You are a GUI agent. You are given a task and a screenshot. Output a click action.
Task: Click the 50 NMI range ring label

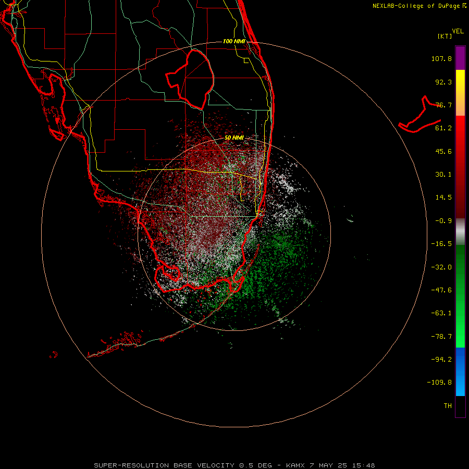234,138
